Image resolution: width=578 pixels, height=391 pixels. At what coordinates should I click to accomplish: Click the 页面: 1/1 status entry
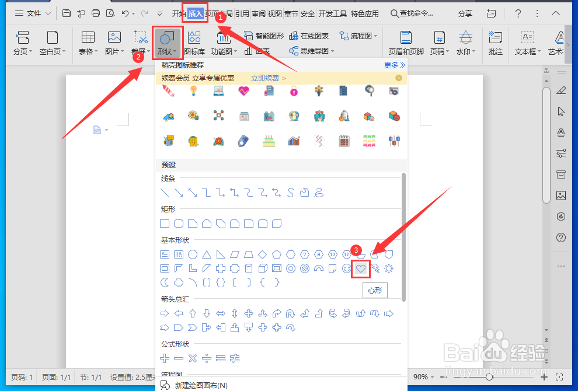56,377
